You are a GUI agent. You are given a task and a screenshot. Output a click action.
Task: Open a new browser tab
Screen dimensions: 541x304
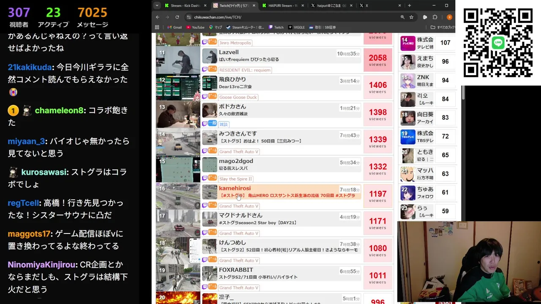[x=409, y=5]
